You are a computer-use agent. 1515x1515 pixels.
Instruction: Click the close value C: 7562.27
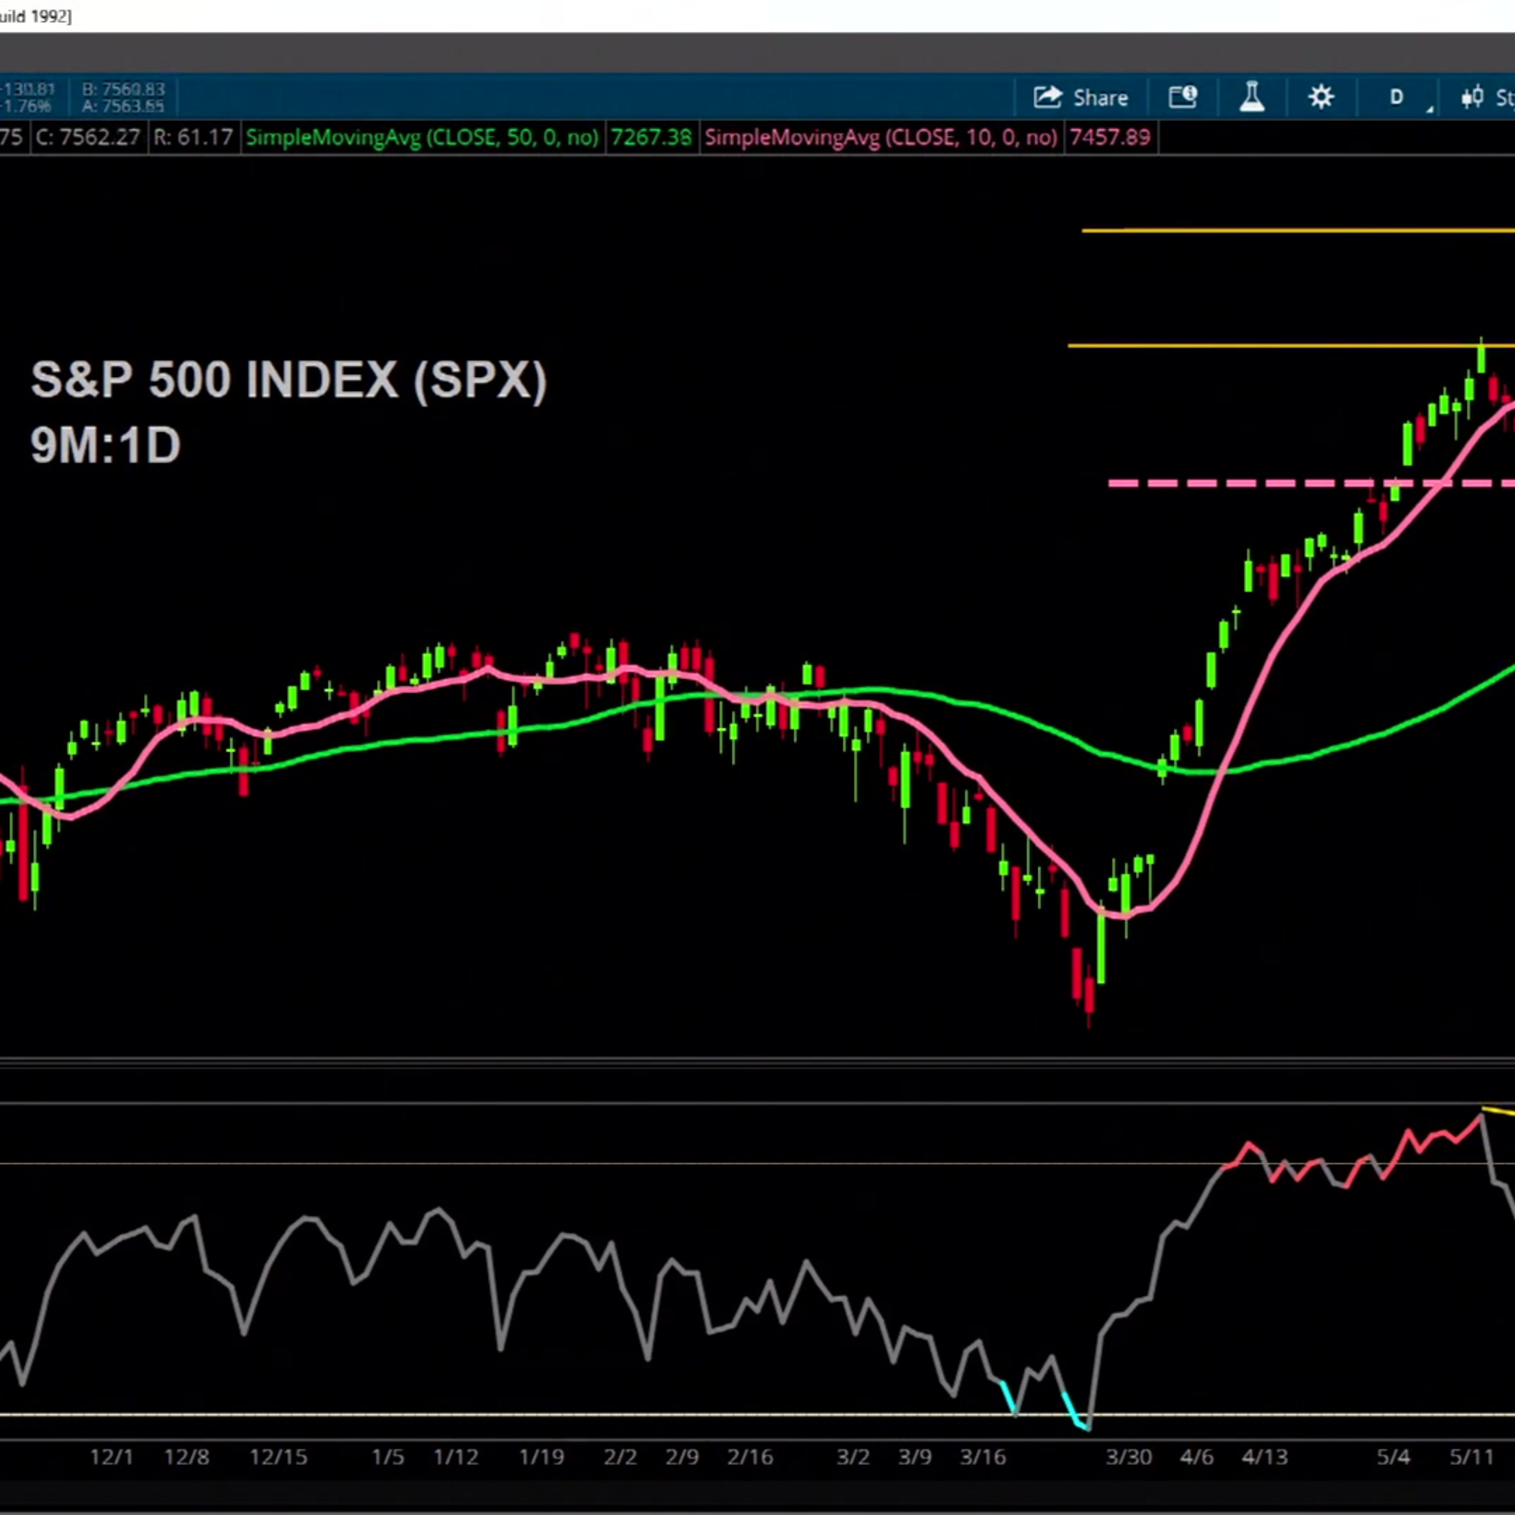pyautogui.click(x=88, y=138)
